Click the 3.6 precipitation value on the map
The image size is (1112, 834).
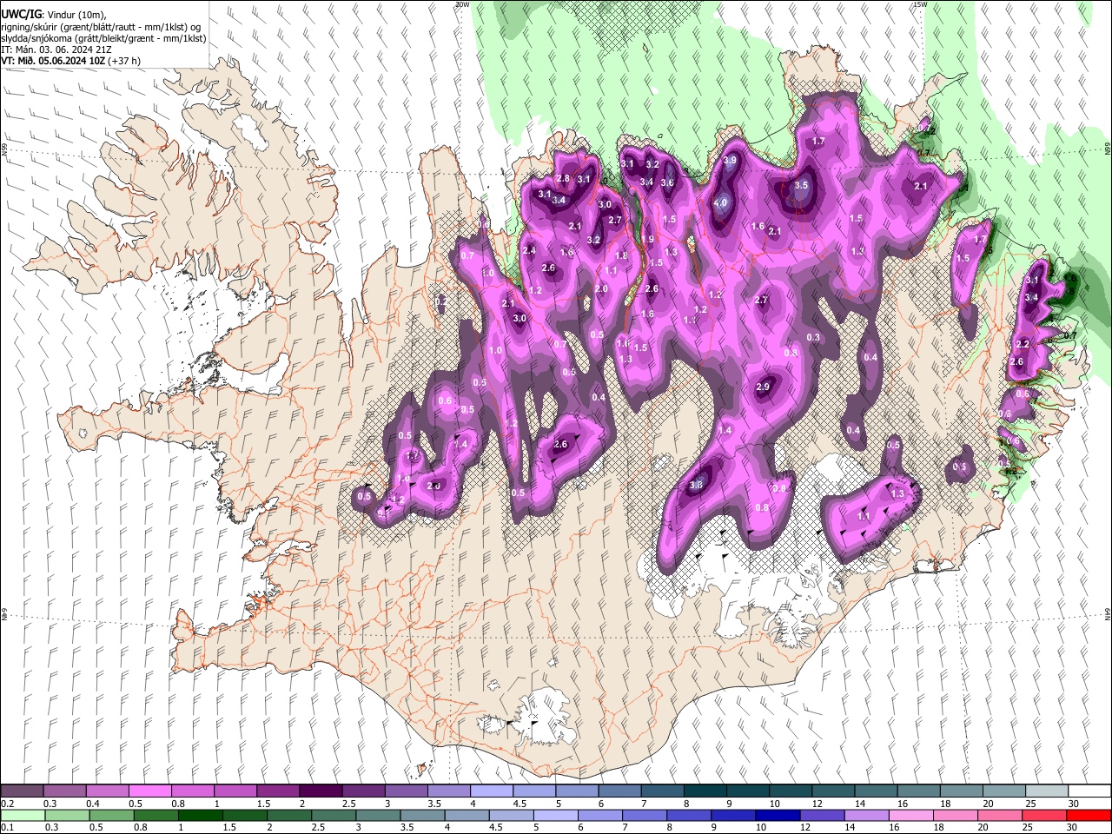point(667,182)
